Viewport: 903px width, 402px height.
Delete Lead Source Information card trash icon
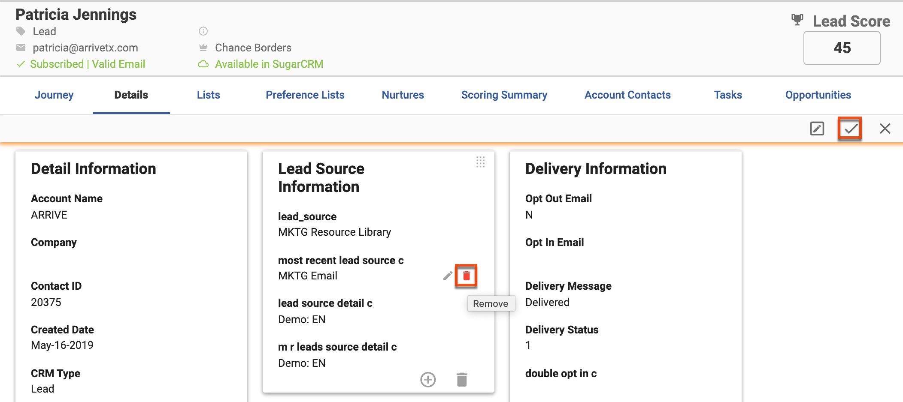pyautogui.click(x=462, y=379)
